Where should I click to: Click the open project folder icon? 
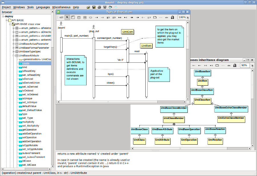pyautogui.click(x=88, y=7)
